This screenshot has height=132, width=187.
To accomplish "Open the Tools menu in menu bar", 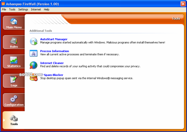I will coord(12,9).
